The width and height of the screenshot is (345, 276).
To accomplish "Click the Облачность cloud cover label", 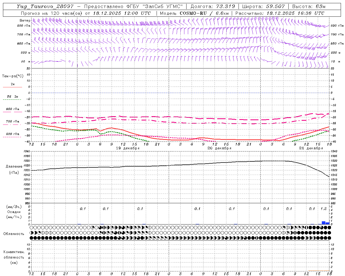I will 14,234.
